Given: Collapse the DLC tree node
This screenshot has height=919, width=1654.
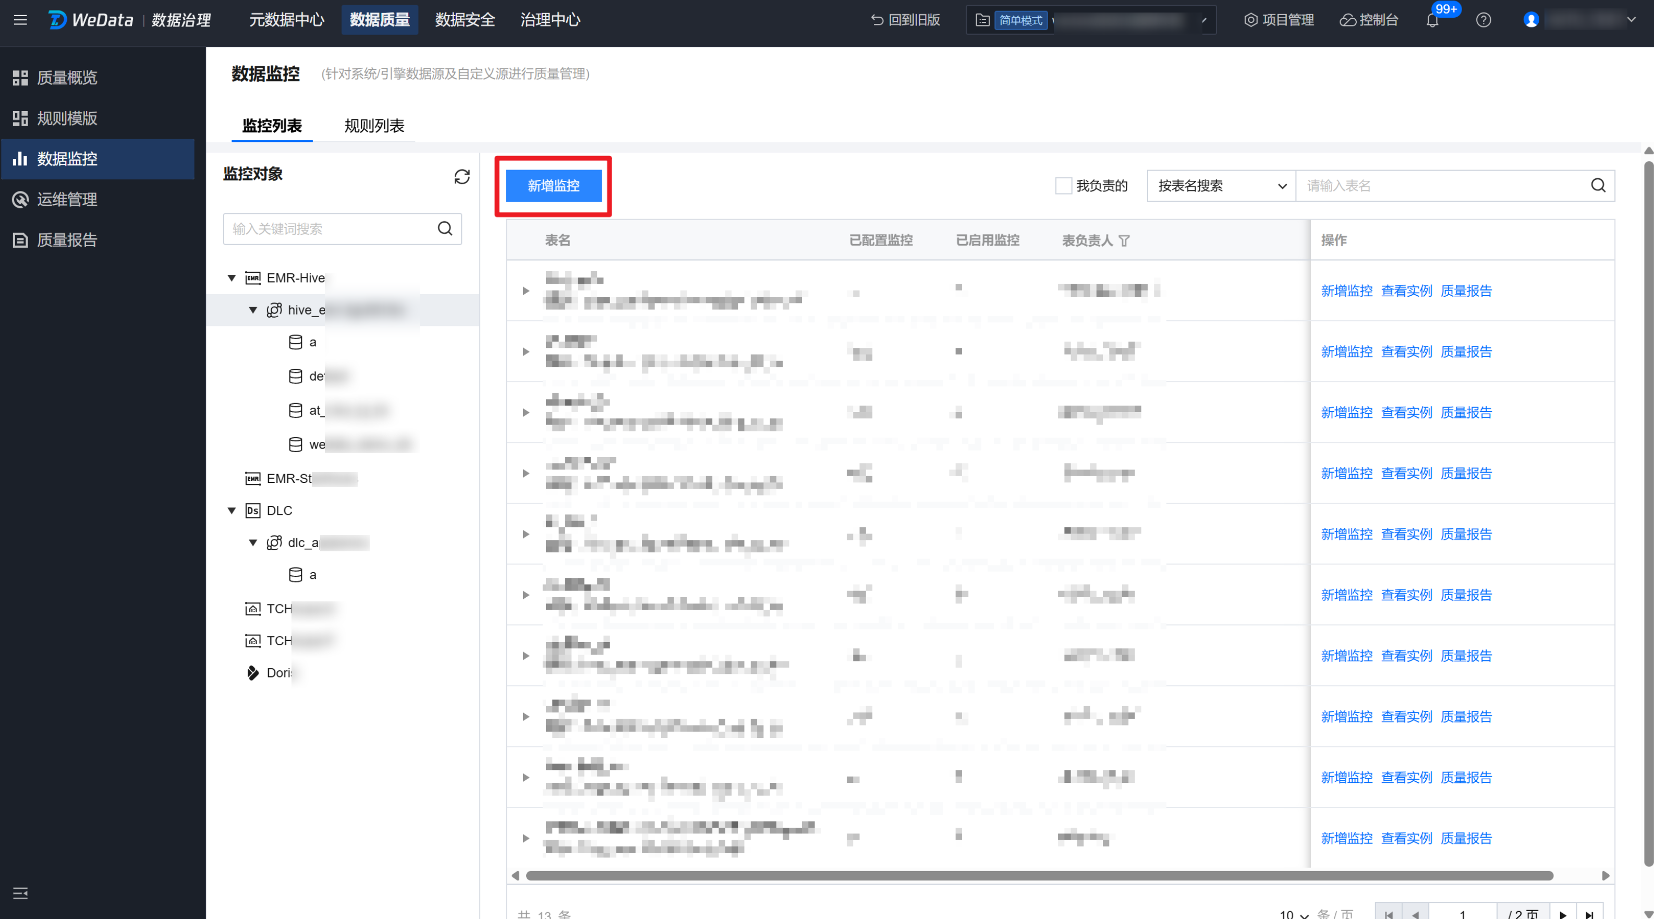Looking at the screenshot, I should pos(232,511).
